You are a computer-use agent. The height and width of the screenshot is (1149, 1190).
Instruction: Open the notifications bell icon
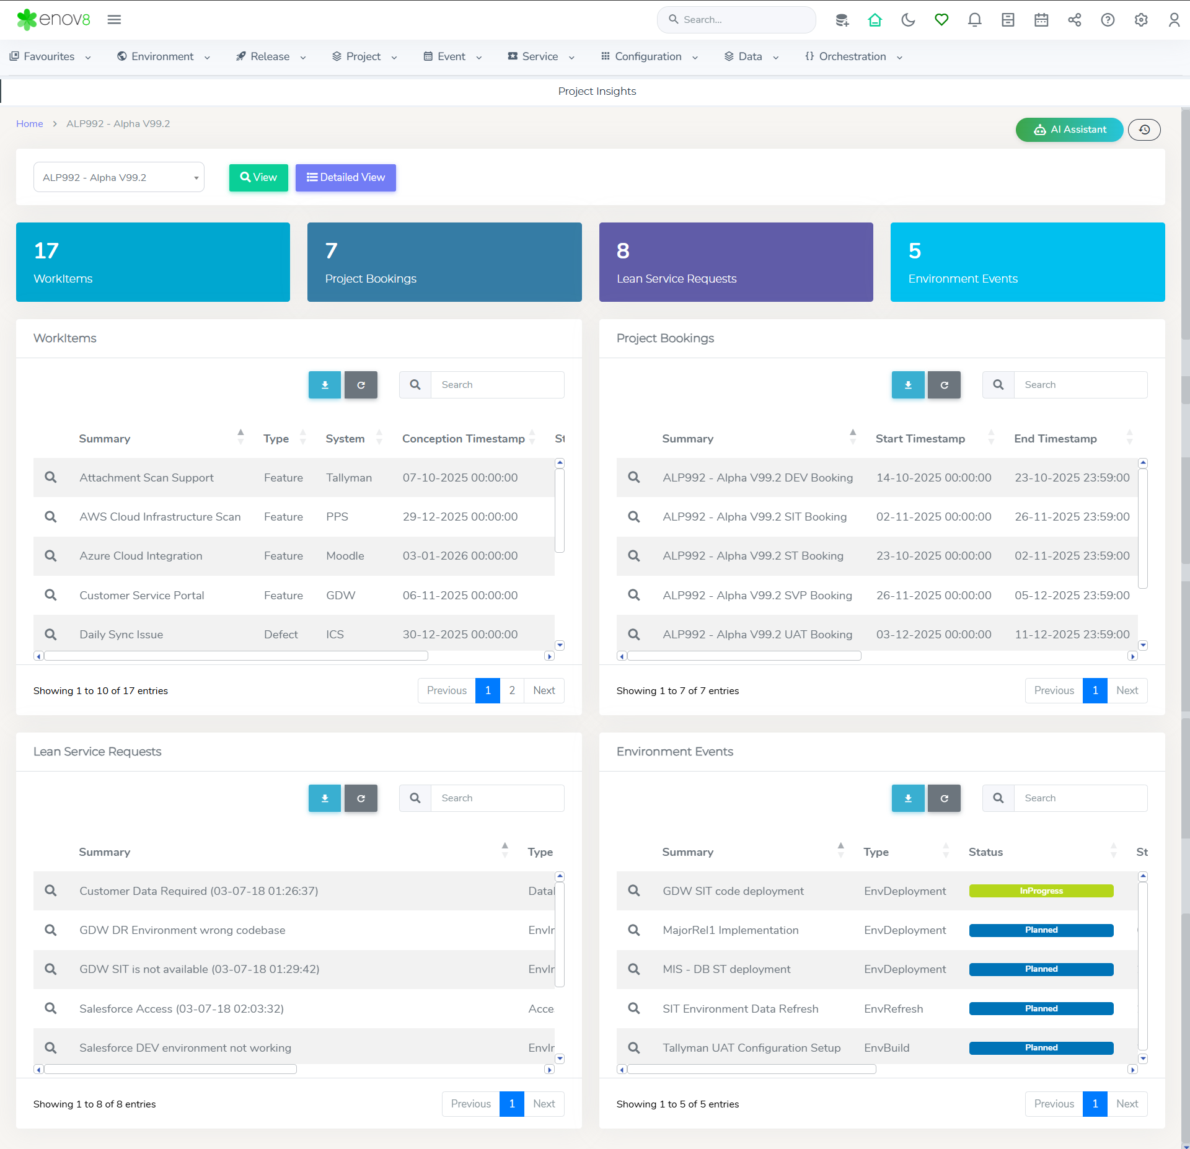[974, 20]
